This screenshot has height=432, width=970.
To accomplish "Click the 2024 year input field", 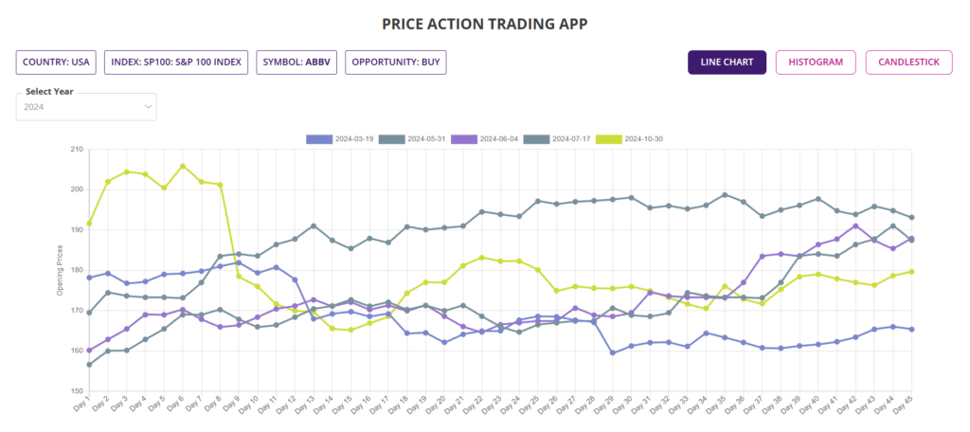I will pyautogui.click(x=76, y=107).
